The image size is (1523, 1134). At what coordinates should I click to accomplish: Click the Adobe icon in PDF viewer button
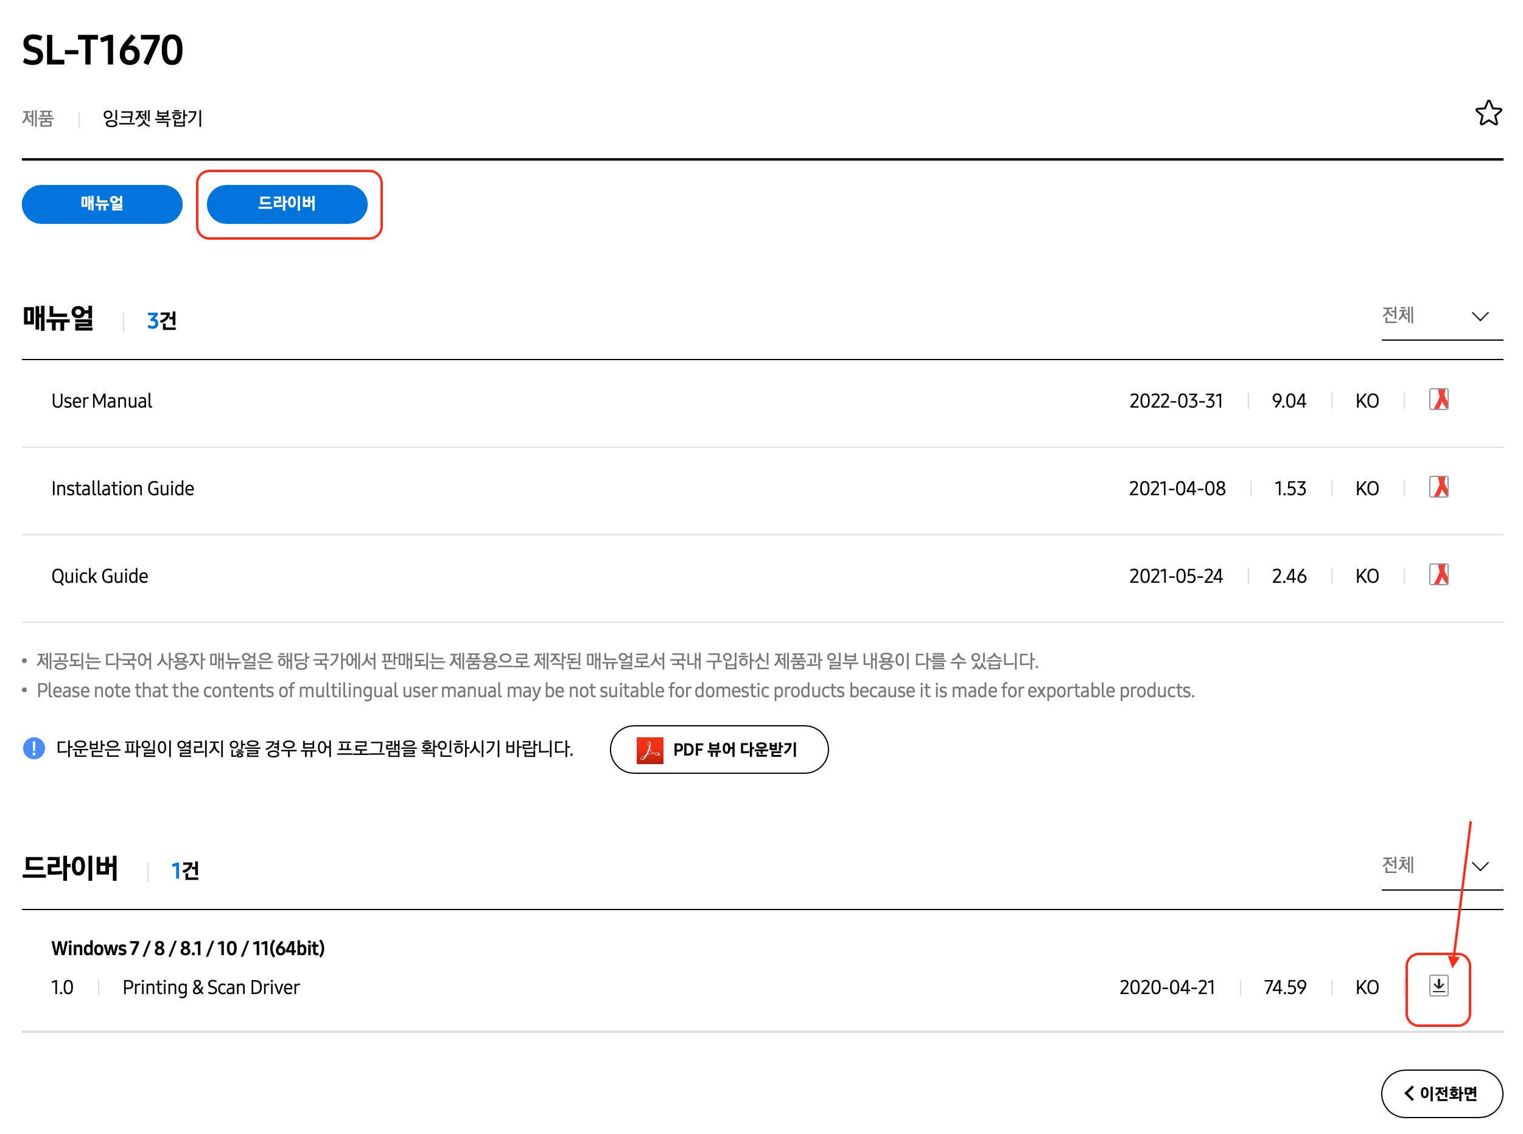[649, 750]
